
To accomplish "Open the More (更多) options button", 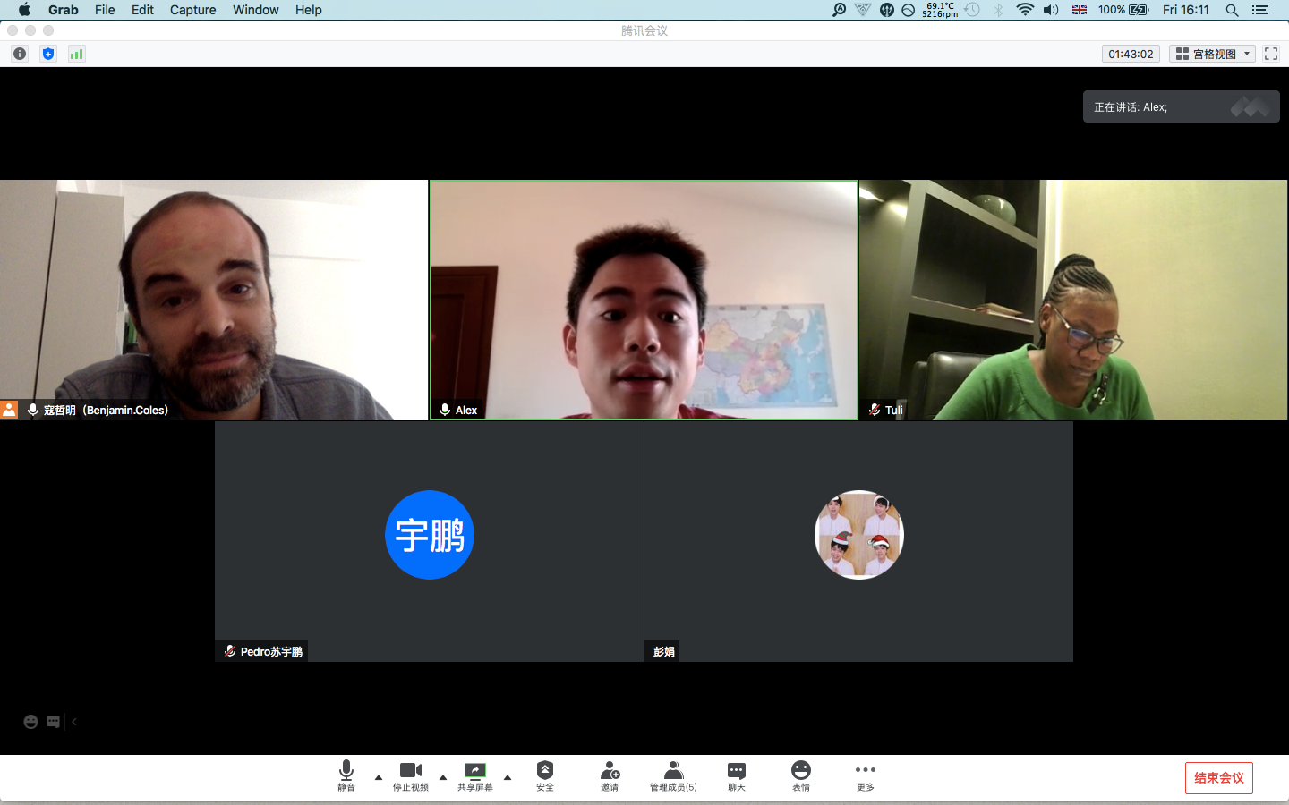I will tap(865, 775).
